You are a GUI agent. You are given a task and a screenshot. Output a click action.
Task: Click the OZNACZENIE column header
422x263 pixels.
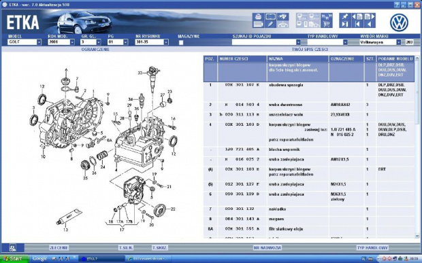click(346, 59)
